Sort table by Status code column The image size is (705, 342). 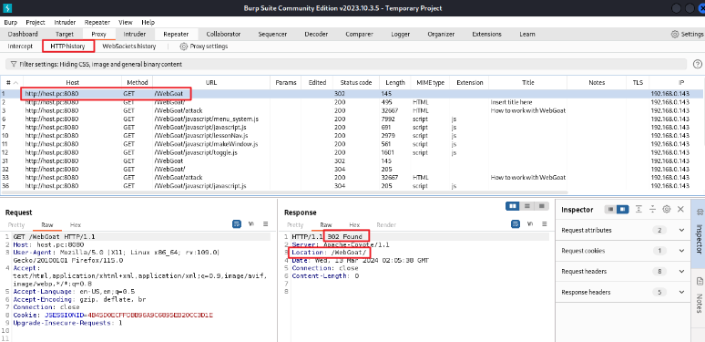356,83
